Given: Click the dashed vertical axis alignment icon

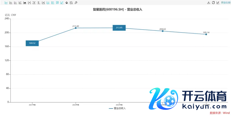Looking at the screenshot, I should [x=39, y=3].
